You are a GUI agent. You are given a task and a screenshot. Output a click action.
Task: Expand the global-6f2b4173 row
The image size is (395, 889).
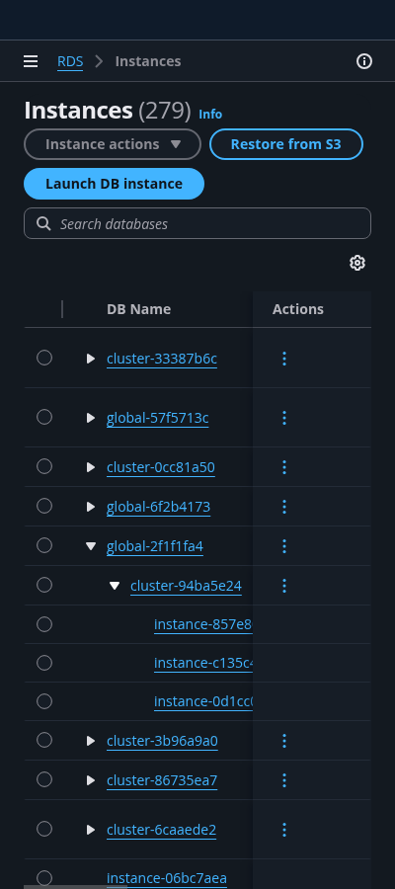[x=90, y=507]
